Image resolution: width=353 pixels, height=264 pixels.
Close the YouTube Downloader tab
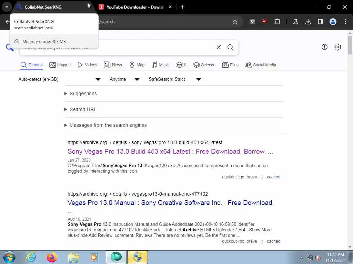170,7
